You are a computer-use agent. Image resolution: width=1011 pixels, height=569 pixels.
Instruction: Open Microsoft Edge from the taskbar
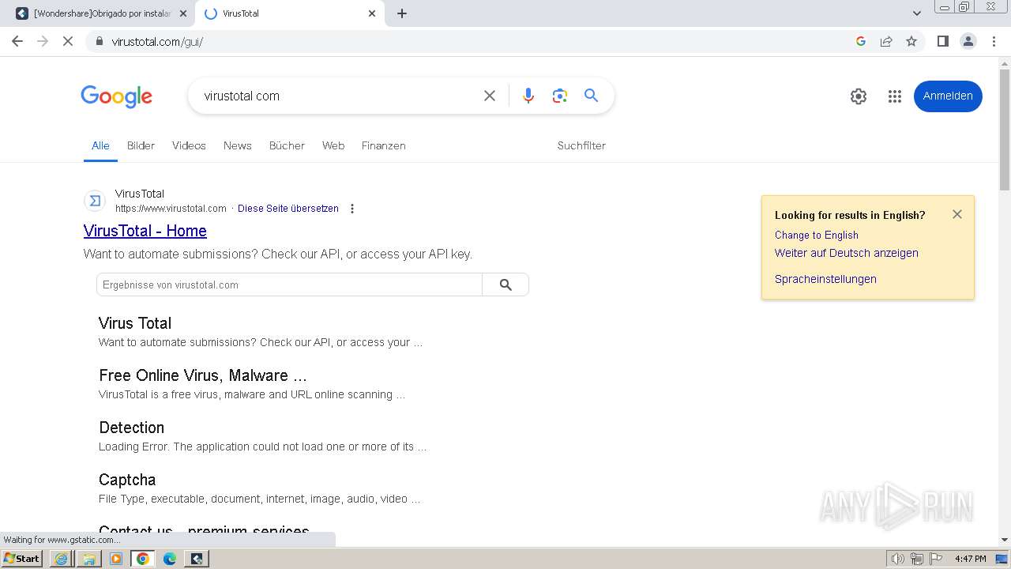click(170, 559)
